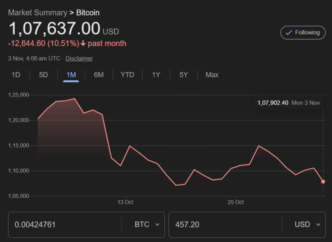332x242 pixels.
Task: Click the 1,05,000 axis label
Action: [19, 196]
